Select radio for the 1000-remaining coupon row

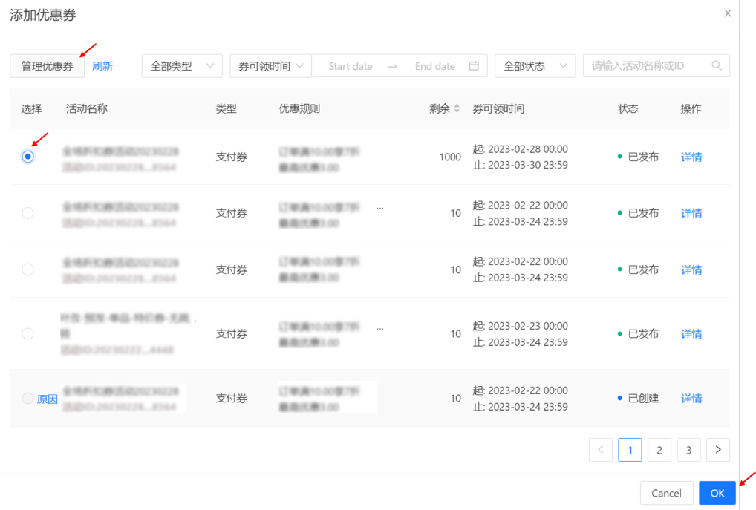28,157
